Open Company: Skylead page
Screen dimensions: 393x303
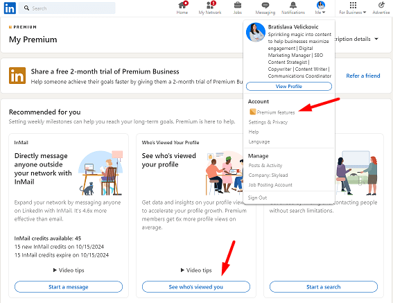click(268, 175)
